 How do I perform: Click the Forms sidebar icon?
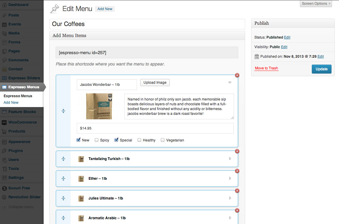pos(4,42)
